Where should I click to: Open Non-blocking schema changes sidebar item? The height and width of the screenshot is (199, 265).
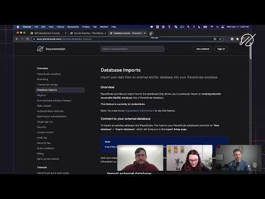pos(54,101)
